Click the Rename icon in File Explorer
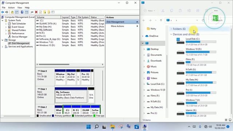Viewport: 233px width, 131px height. tap(189, 11)
